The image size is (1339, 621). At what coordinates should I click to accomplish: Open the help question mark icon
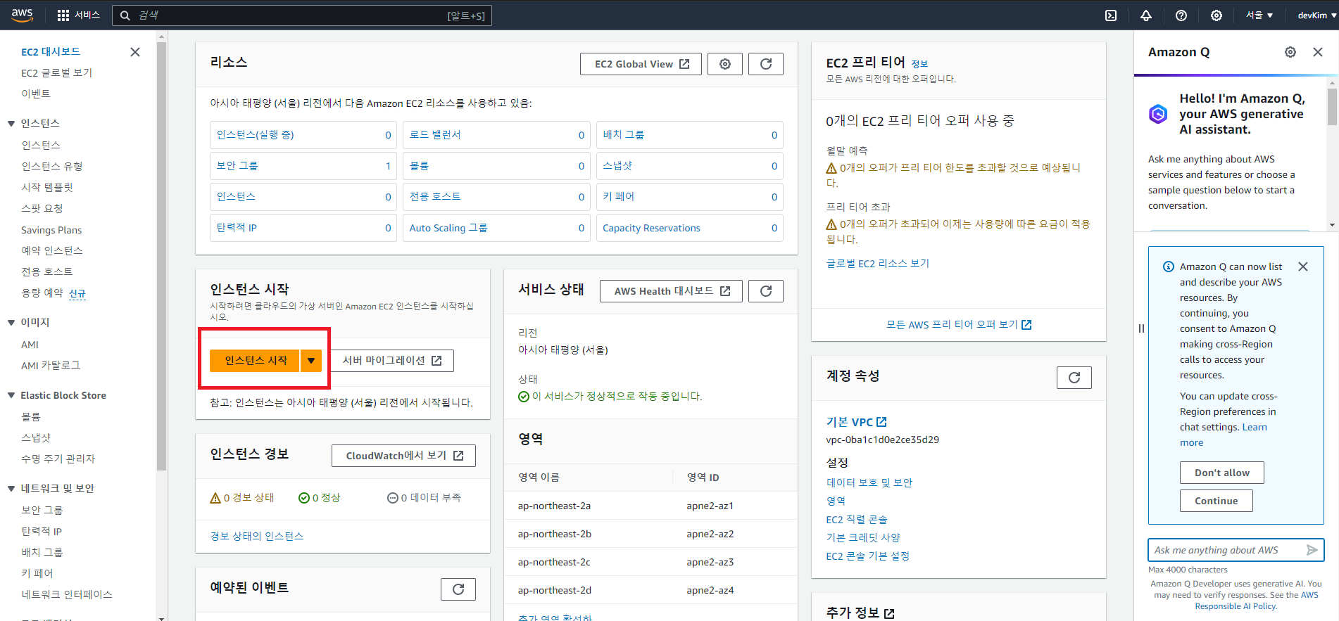(x=1181, y=15)
